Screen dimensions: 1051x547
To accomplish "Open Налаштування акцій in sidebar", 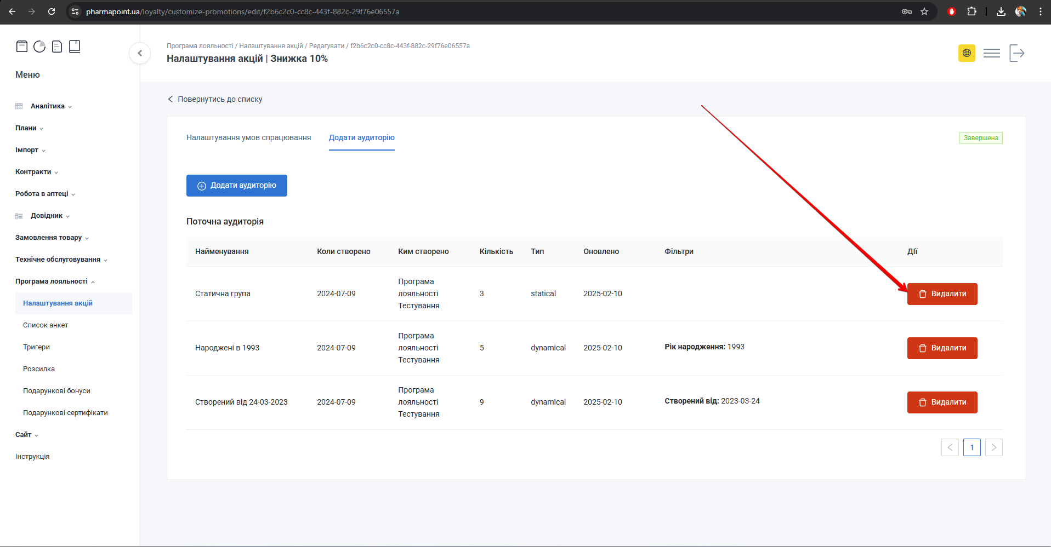I will tap(73, 303).
